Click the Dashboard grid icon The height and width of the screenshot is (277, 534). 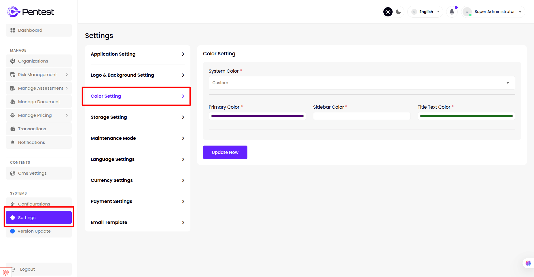tap(13, 30)
